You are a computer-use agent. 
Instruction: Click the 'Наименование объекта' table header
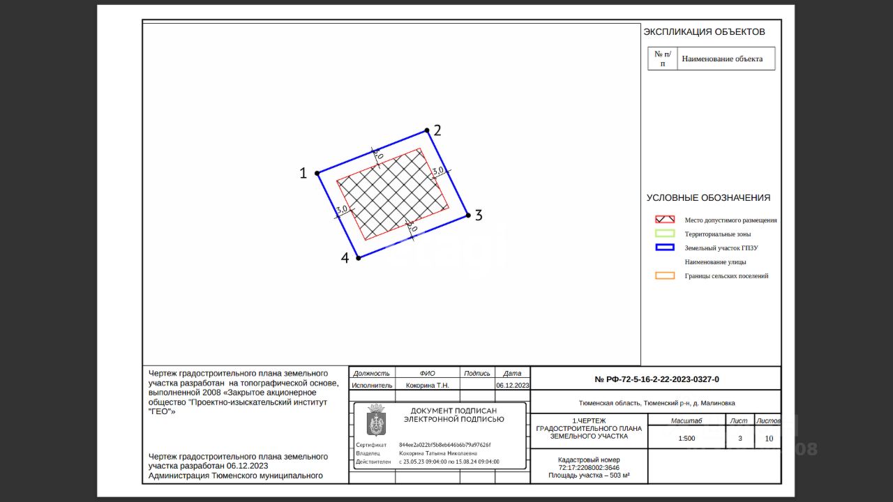tap(722, 59)
